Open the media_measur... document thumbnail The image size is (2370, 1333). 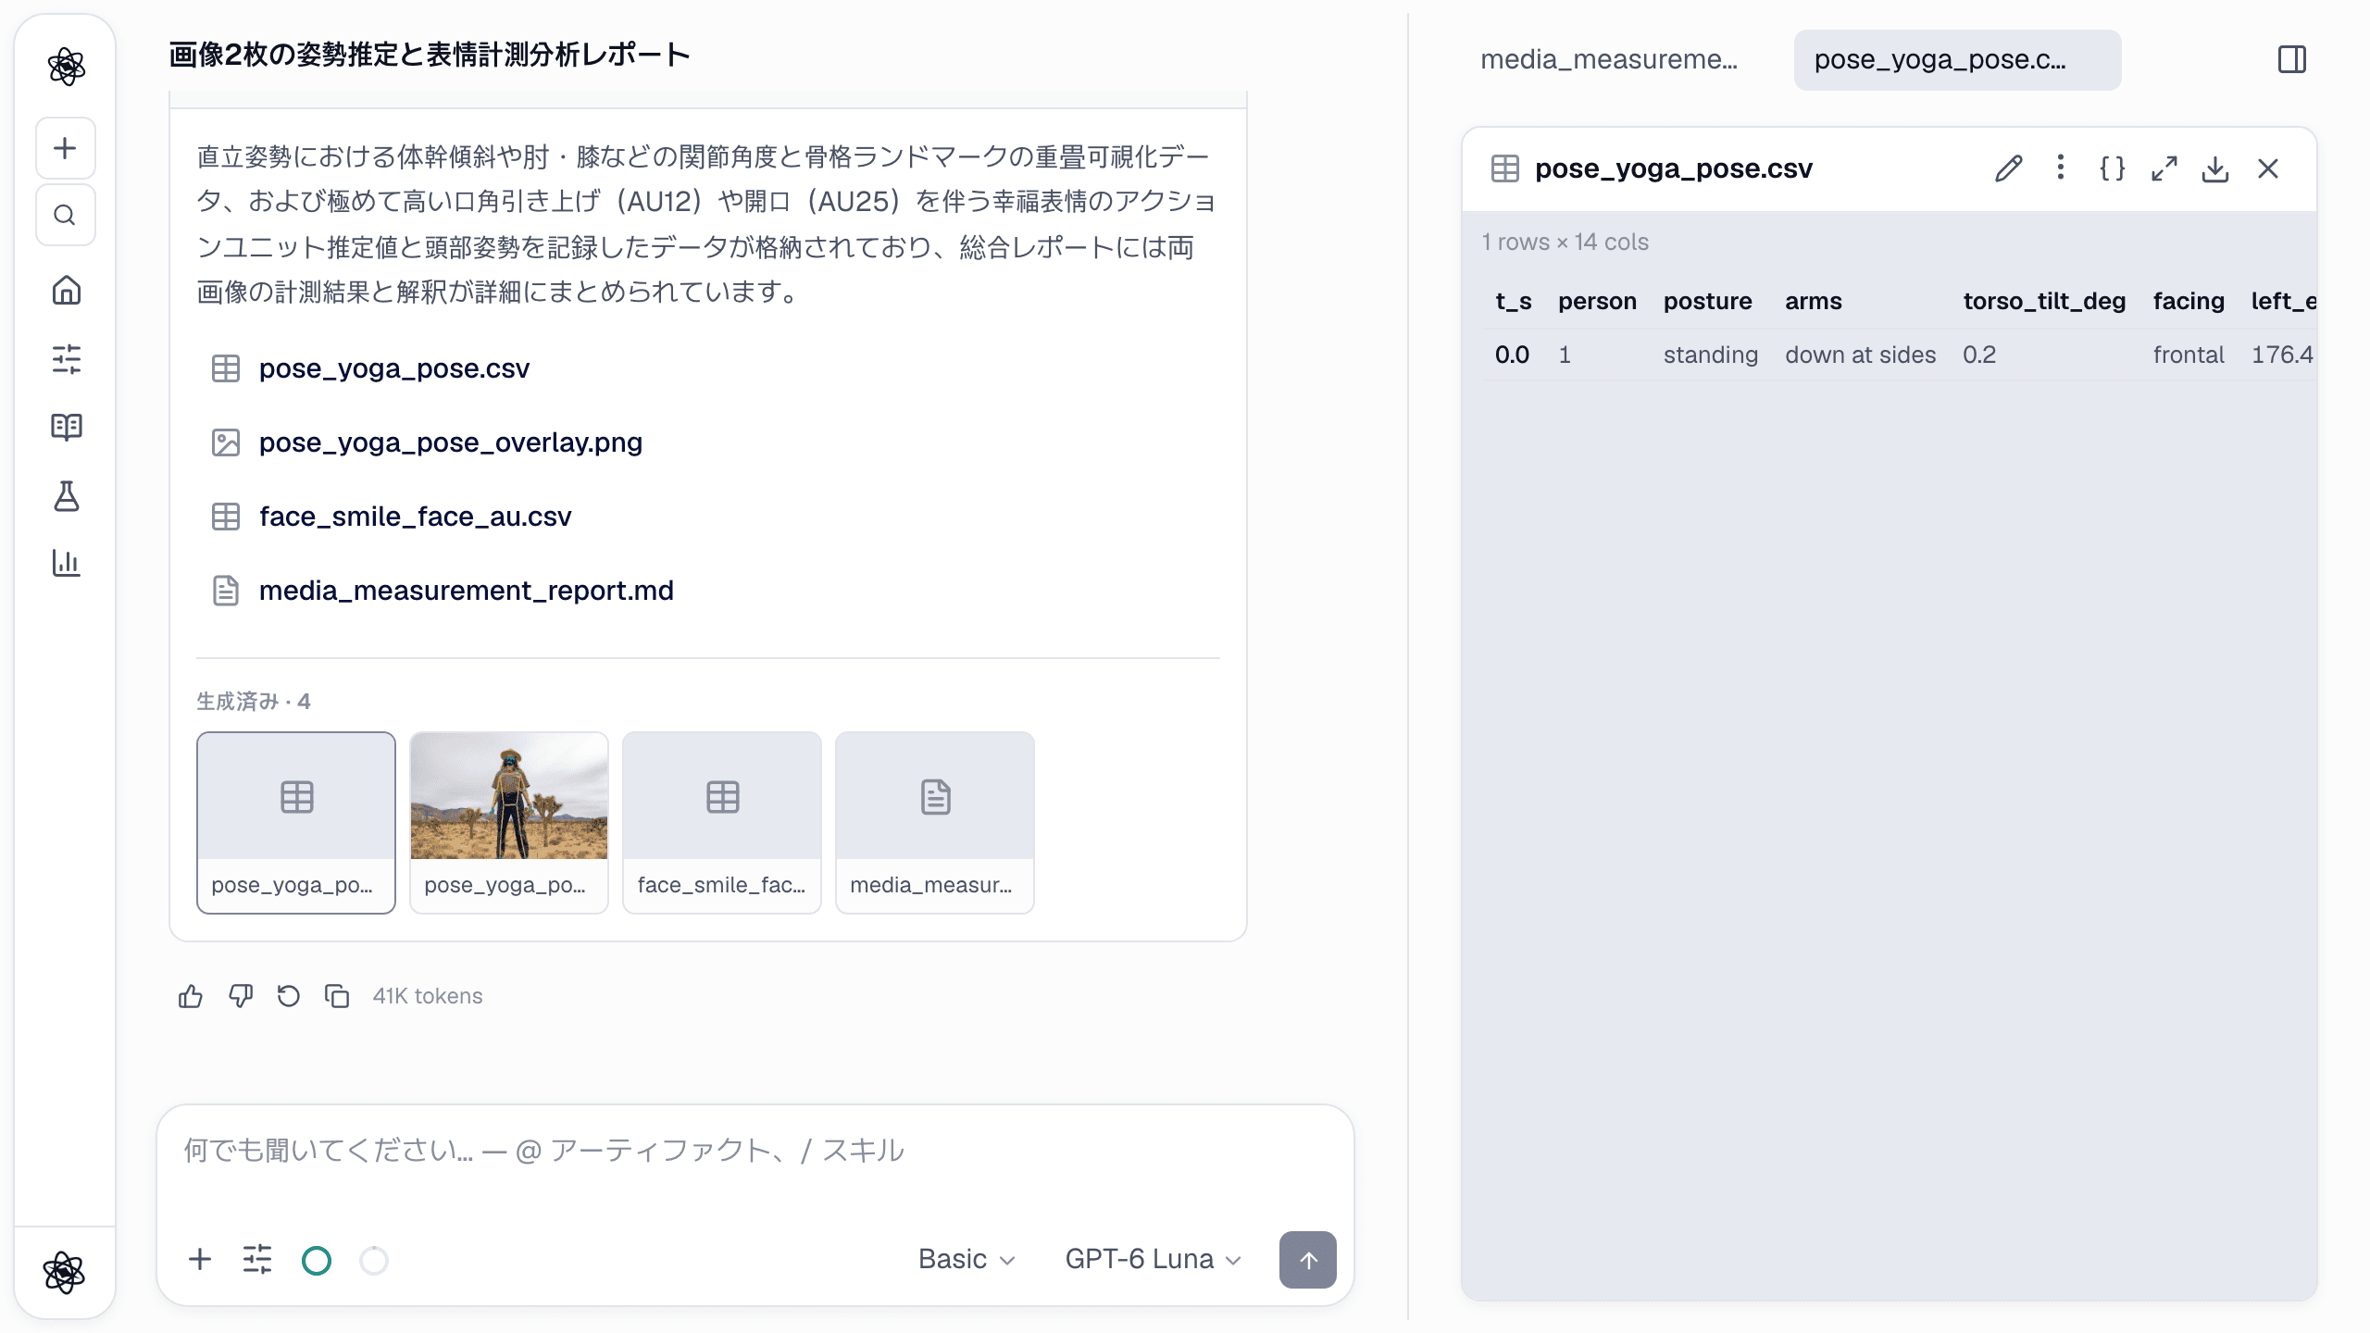[x=935, y=823]
